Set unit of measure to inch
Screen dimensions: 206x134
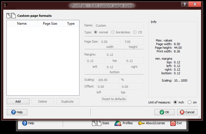(x=175, y=102)
